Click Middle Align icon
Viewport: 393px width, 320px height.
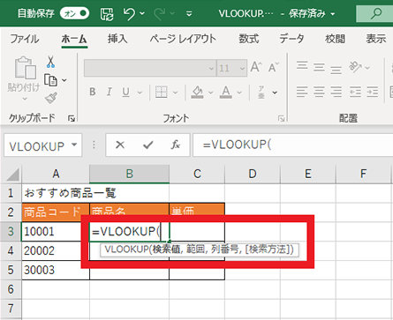coord(319,68)
